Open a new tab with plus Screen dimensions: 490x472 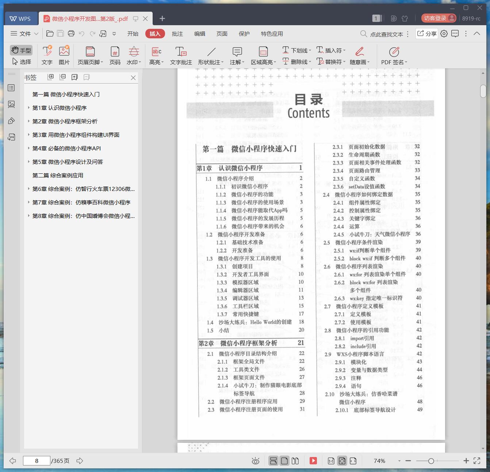162,18
